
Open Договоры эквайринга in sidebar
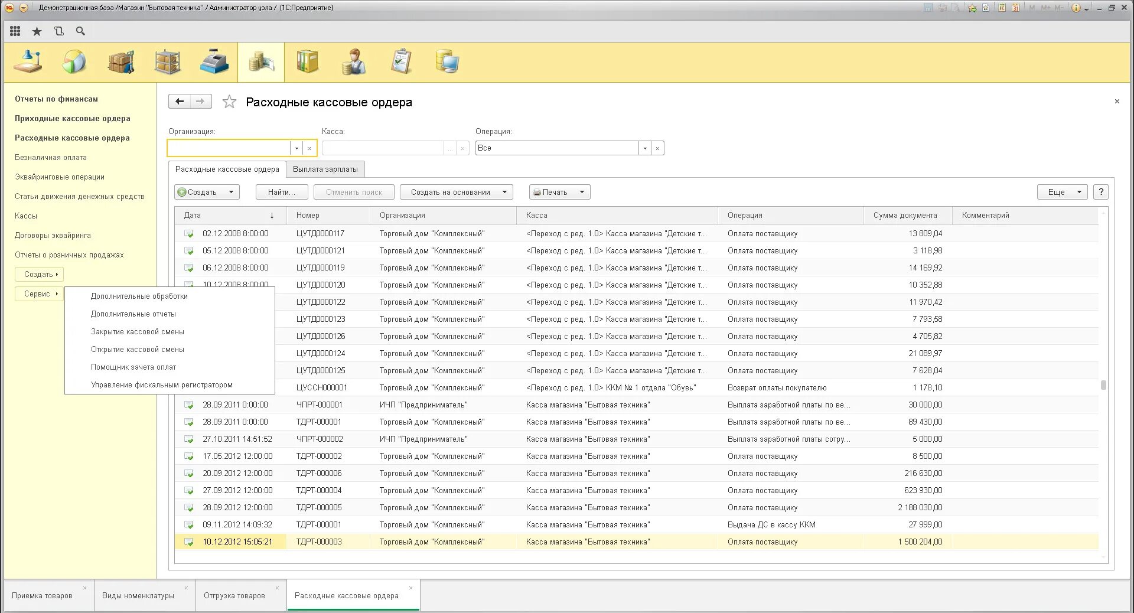pyautogui.click(x=53, y=236)
